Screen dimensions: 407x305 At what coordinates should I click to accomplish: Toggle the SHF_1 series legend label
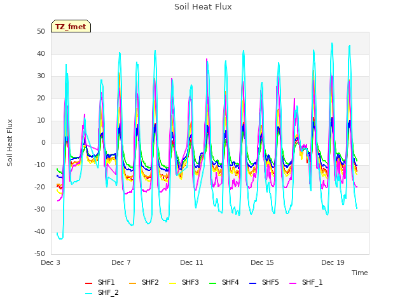coord(312,282)
